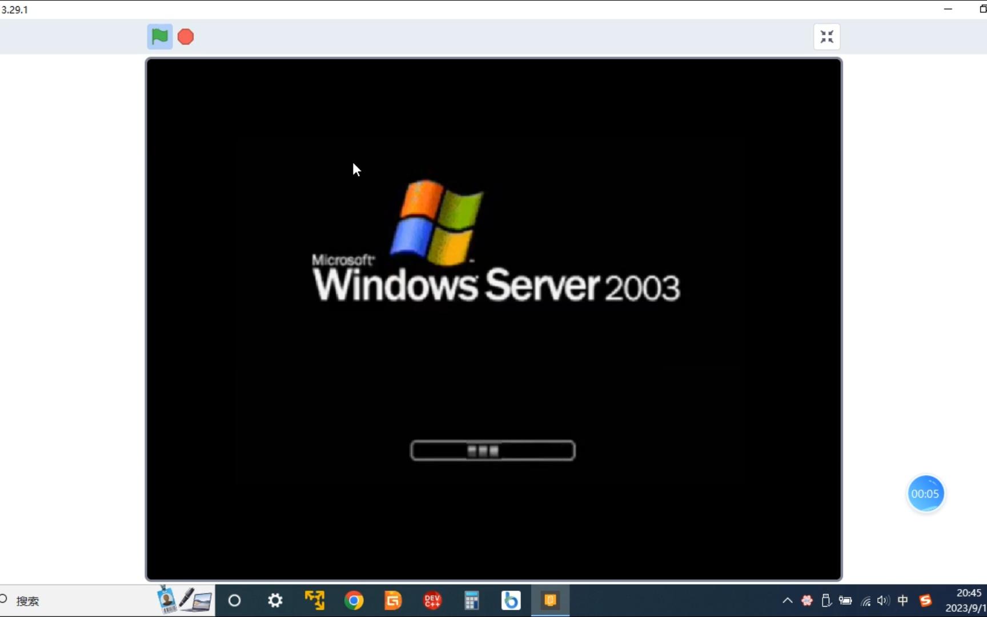Show hidden system tray icons
Image resolution: width=987 pixels, height=617 pixels.
(787, 600)
